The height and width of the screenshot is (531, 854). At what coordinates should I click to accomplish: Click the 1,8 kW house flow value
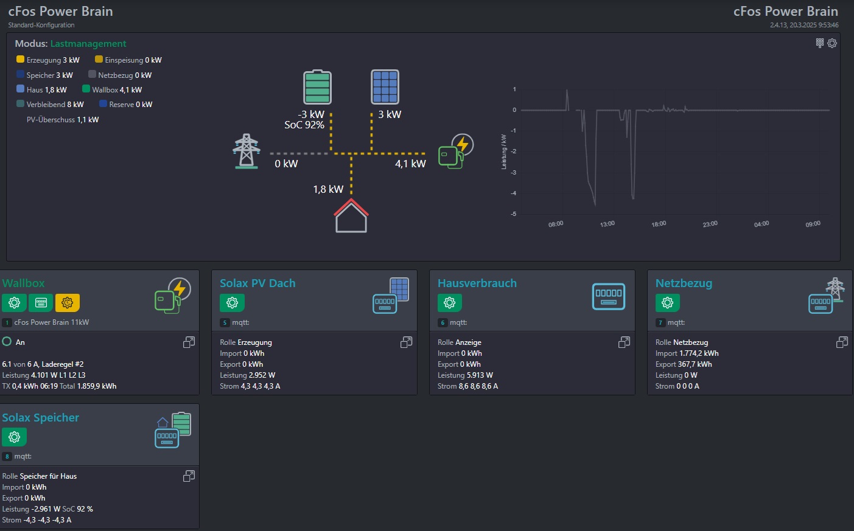coord(328,189)
